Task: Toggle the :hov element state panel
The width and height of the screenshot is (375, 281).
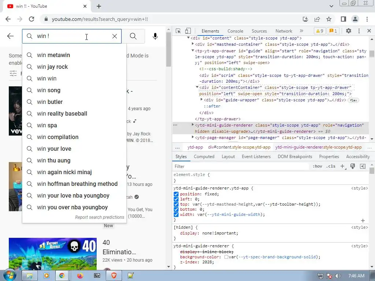Action: (318, 166)
